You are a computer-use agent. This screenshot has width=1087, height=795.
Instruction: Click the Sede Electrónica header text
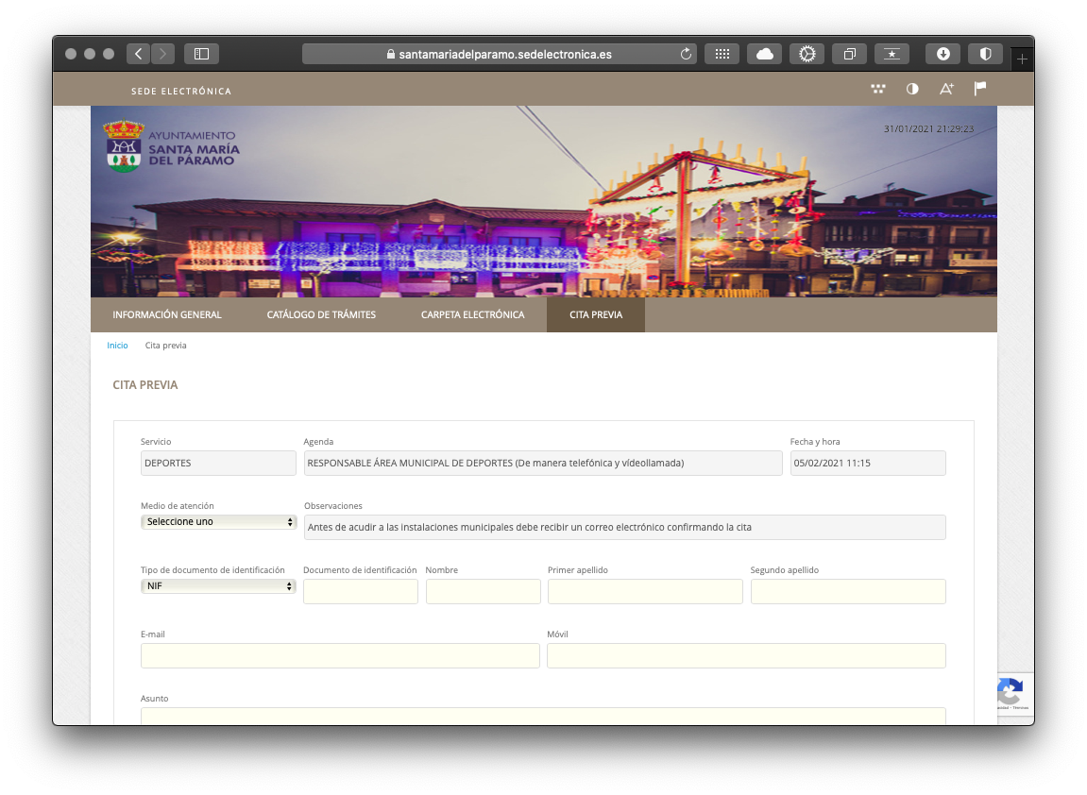click(181, 91)
